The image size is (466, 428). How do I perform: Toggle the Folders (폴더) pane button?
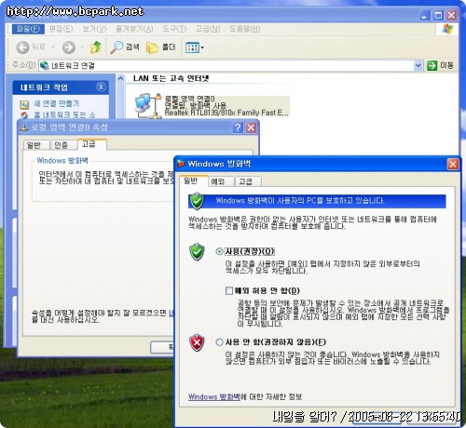tap(161, 47)
